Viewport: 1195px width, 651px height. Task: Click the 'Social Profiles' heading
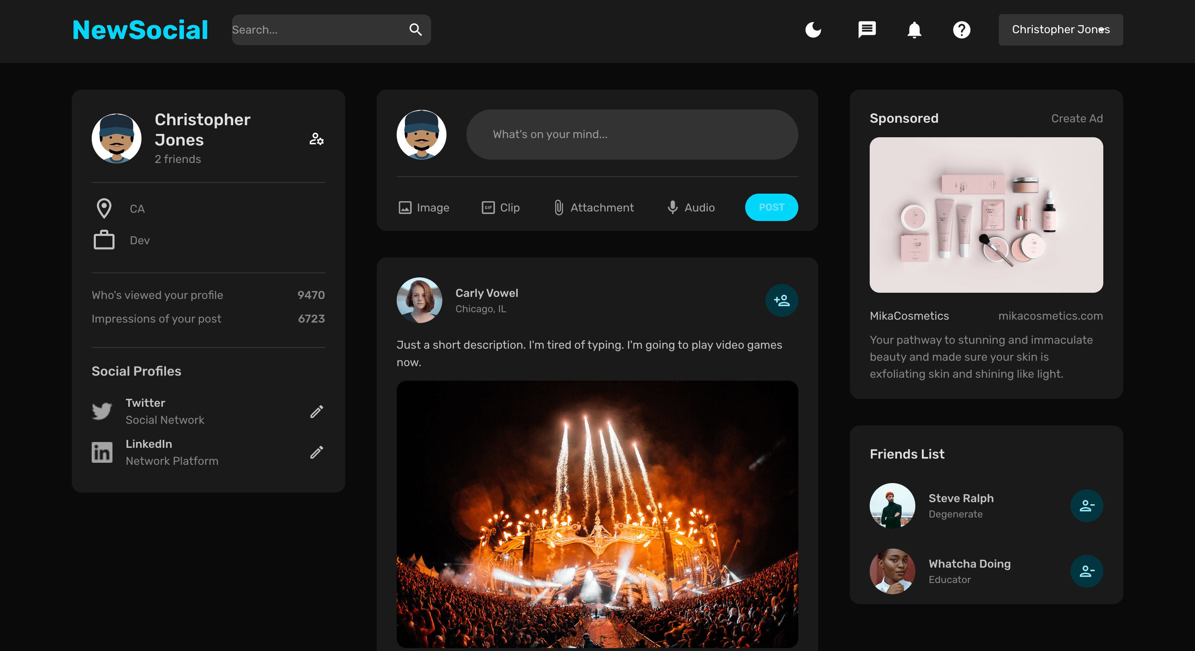pyautogui.click(x=137, y=372)
